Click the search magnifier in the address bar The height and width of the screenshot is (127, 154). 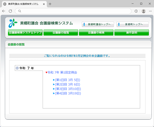[20, 11]
